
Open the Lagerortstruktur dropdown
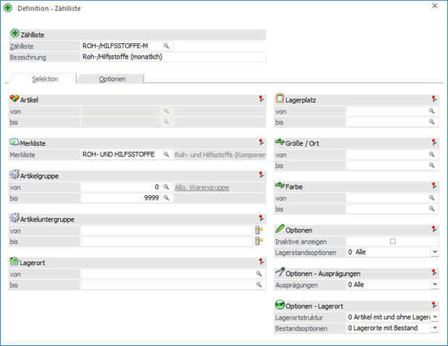point(434,317)
